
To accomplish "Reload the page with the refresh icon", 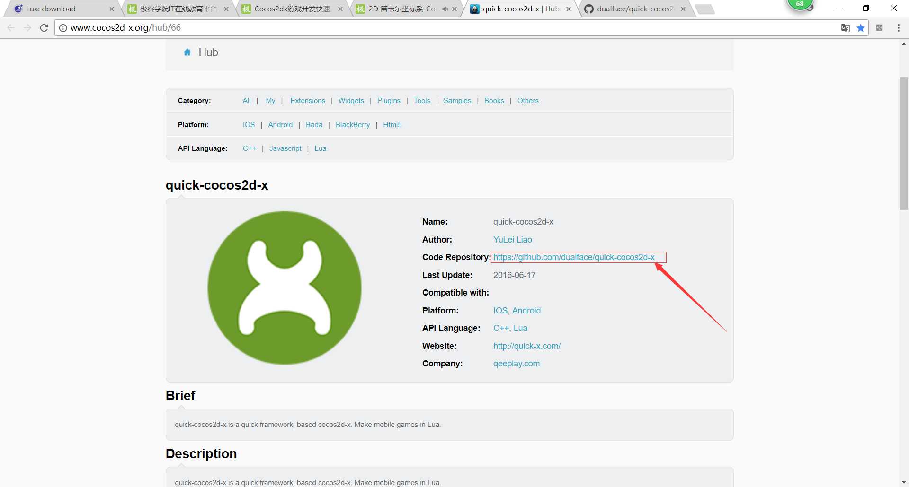I will tap(44, 28).
